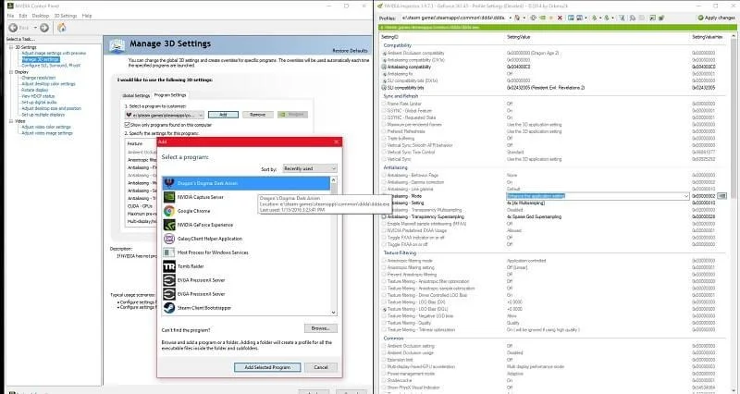
Task: Open Adjust video color settings
Action: coord(45,127)
